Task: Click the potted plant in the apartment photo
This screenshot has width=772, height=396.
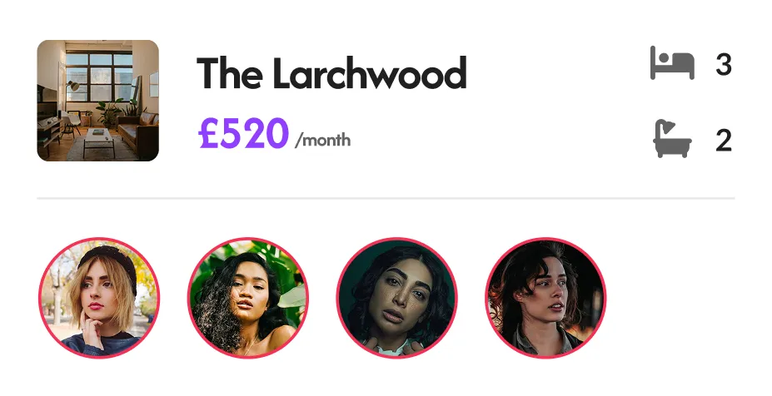Action: 109,112
